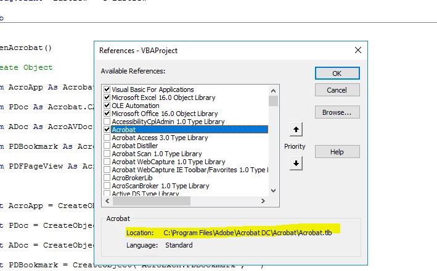Viewport: 437px width, 271px height.
Task: Move reference priority up with arrow button
Action: (296, 130)
